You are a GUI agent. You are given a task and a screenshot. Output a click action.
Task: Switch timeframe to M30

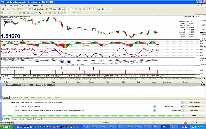[x=58, y=13]
